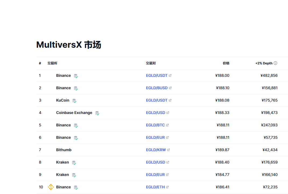Click the depth value ¥482,856
Screen dimensions: 288x194
click(x=269, y=75)
